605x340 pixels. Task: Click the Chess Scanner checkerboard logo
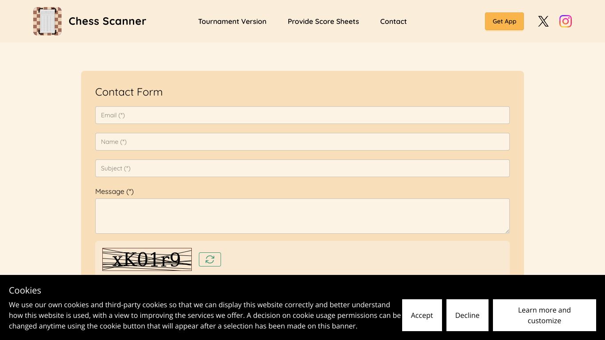47,21
